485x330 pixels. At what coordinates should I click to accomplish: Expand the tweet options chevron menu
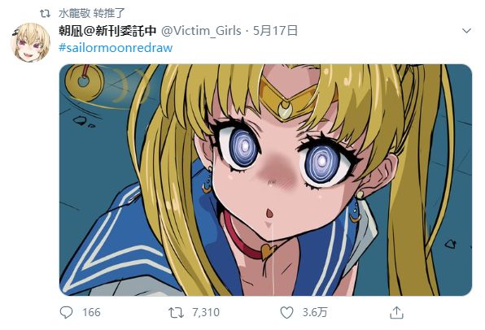click(466, 31)
